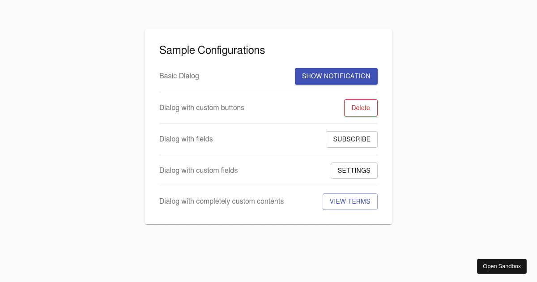View the completely custom terms dialog

pos(350,201)
